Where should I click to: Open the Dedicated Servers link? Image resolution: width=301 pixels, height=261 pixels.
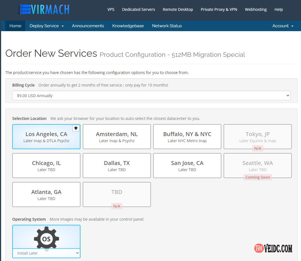138,9
